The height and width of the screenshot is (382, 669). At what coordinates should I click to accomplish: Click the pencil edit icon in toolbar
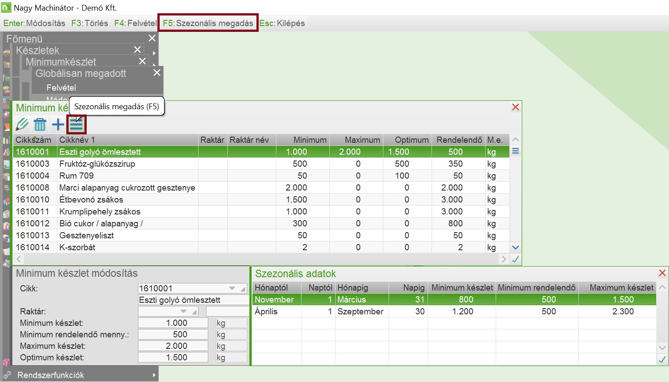(22, 125)
